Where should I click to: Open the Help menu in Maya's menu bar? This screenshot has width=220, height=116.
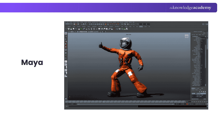[x=134, y=22]
